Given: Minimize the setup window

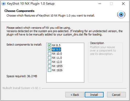Looking at the screenshot, I should pyautogui.click(x=100, y=4).
